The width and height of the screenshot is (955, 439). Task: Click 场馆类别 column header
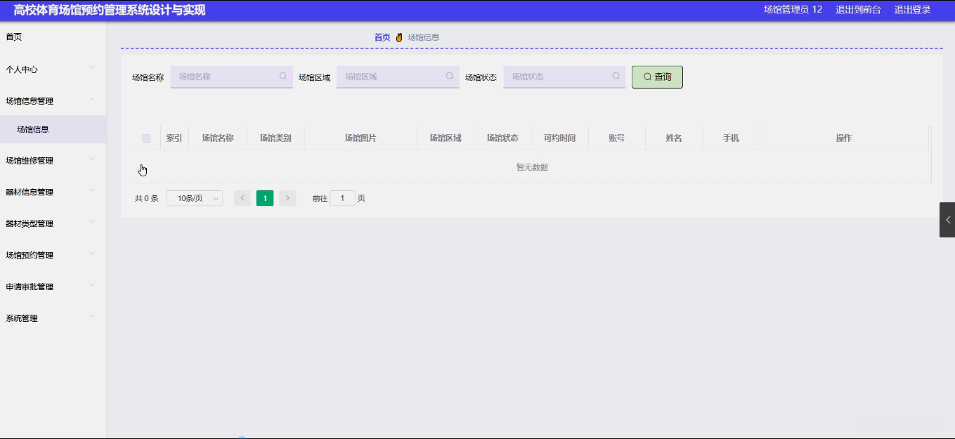point(275,138)
